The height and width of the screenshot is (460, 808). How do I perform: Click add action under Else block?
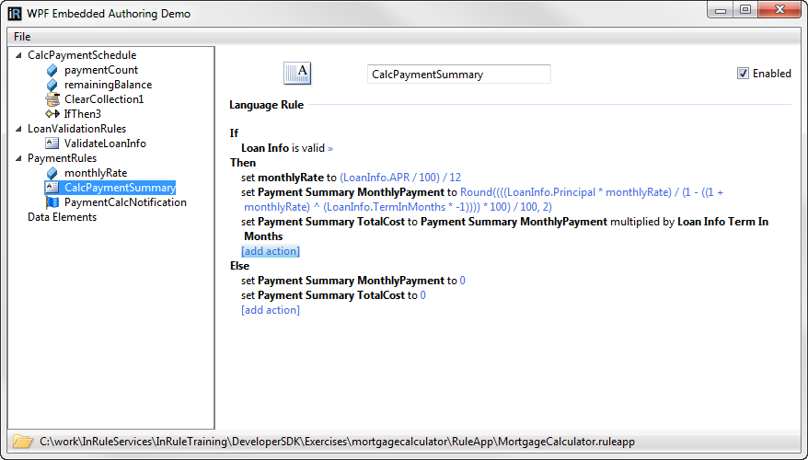coord(270,310)
